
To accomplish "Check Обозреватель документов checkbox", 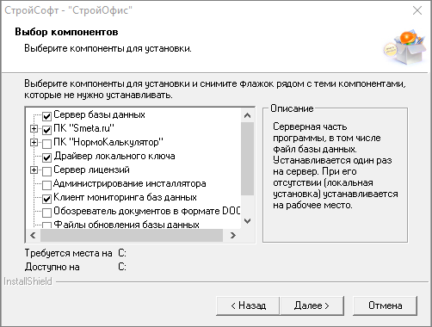I will pyautogui.click(x=46, y=213).
